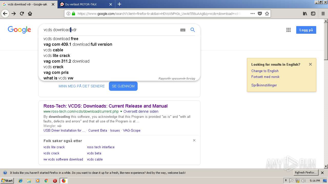Choose suggestion 'vag com pris'

pyautogui.click(x=56, y=73)
